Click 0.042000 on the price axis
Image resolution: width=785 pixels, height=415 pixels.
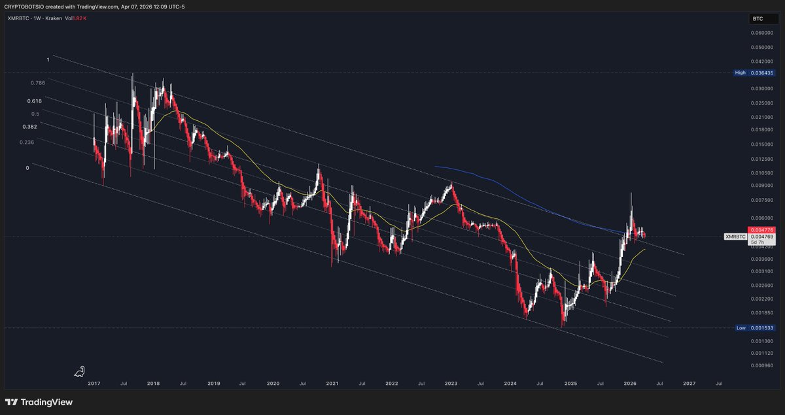pyautogui.click(x=761, y=61)
